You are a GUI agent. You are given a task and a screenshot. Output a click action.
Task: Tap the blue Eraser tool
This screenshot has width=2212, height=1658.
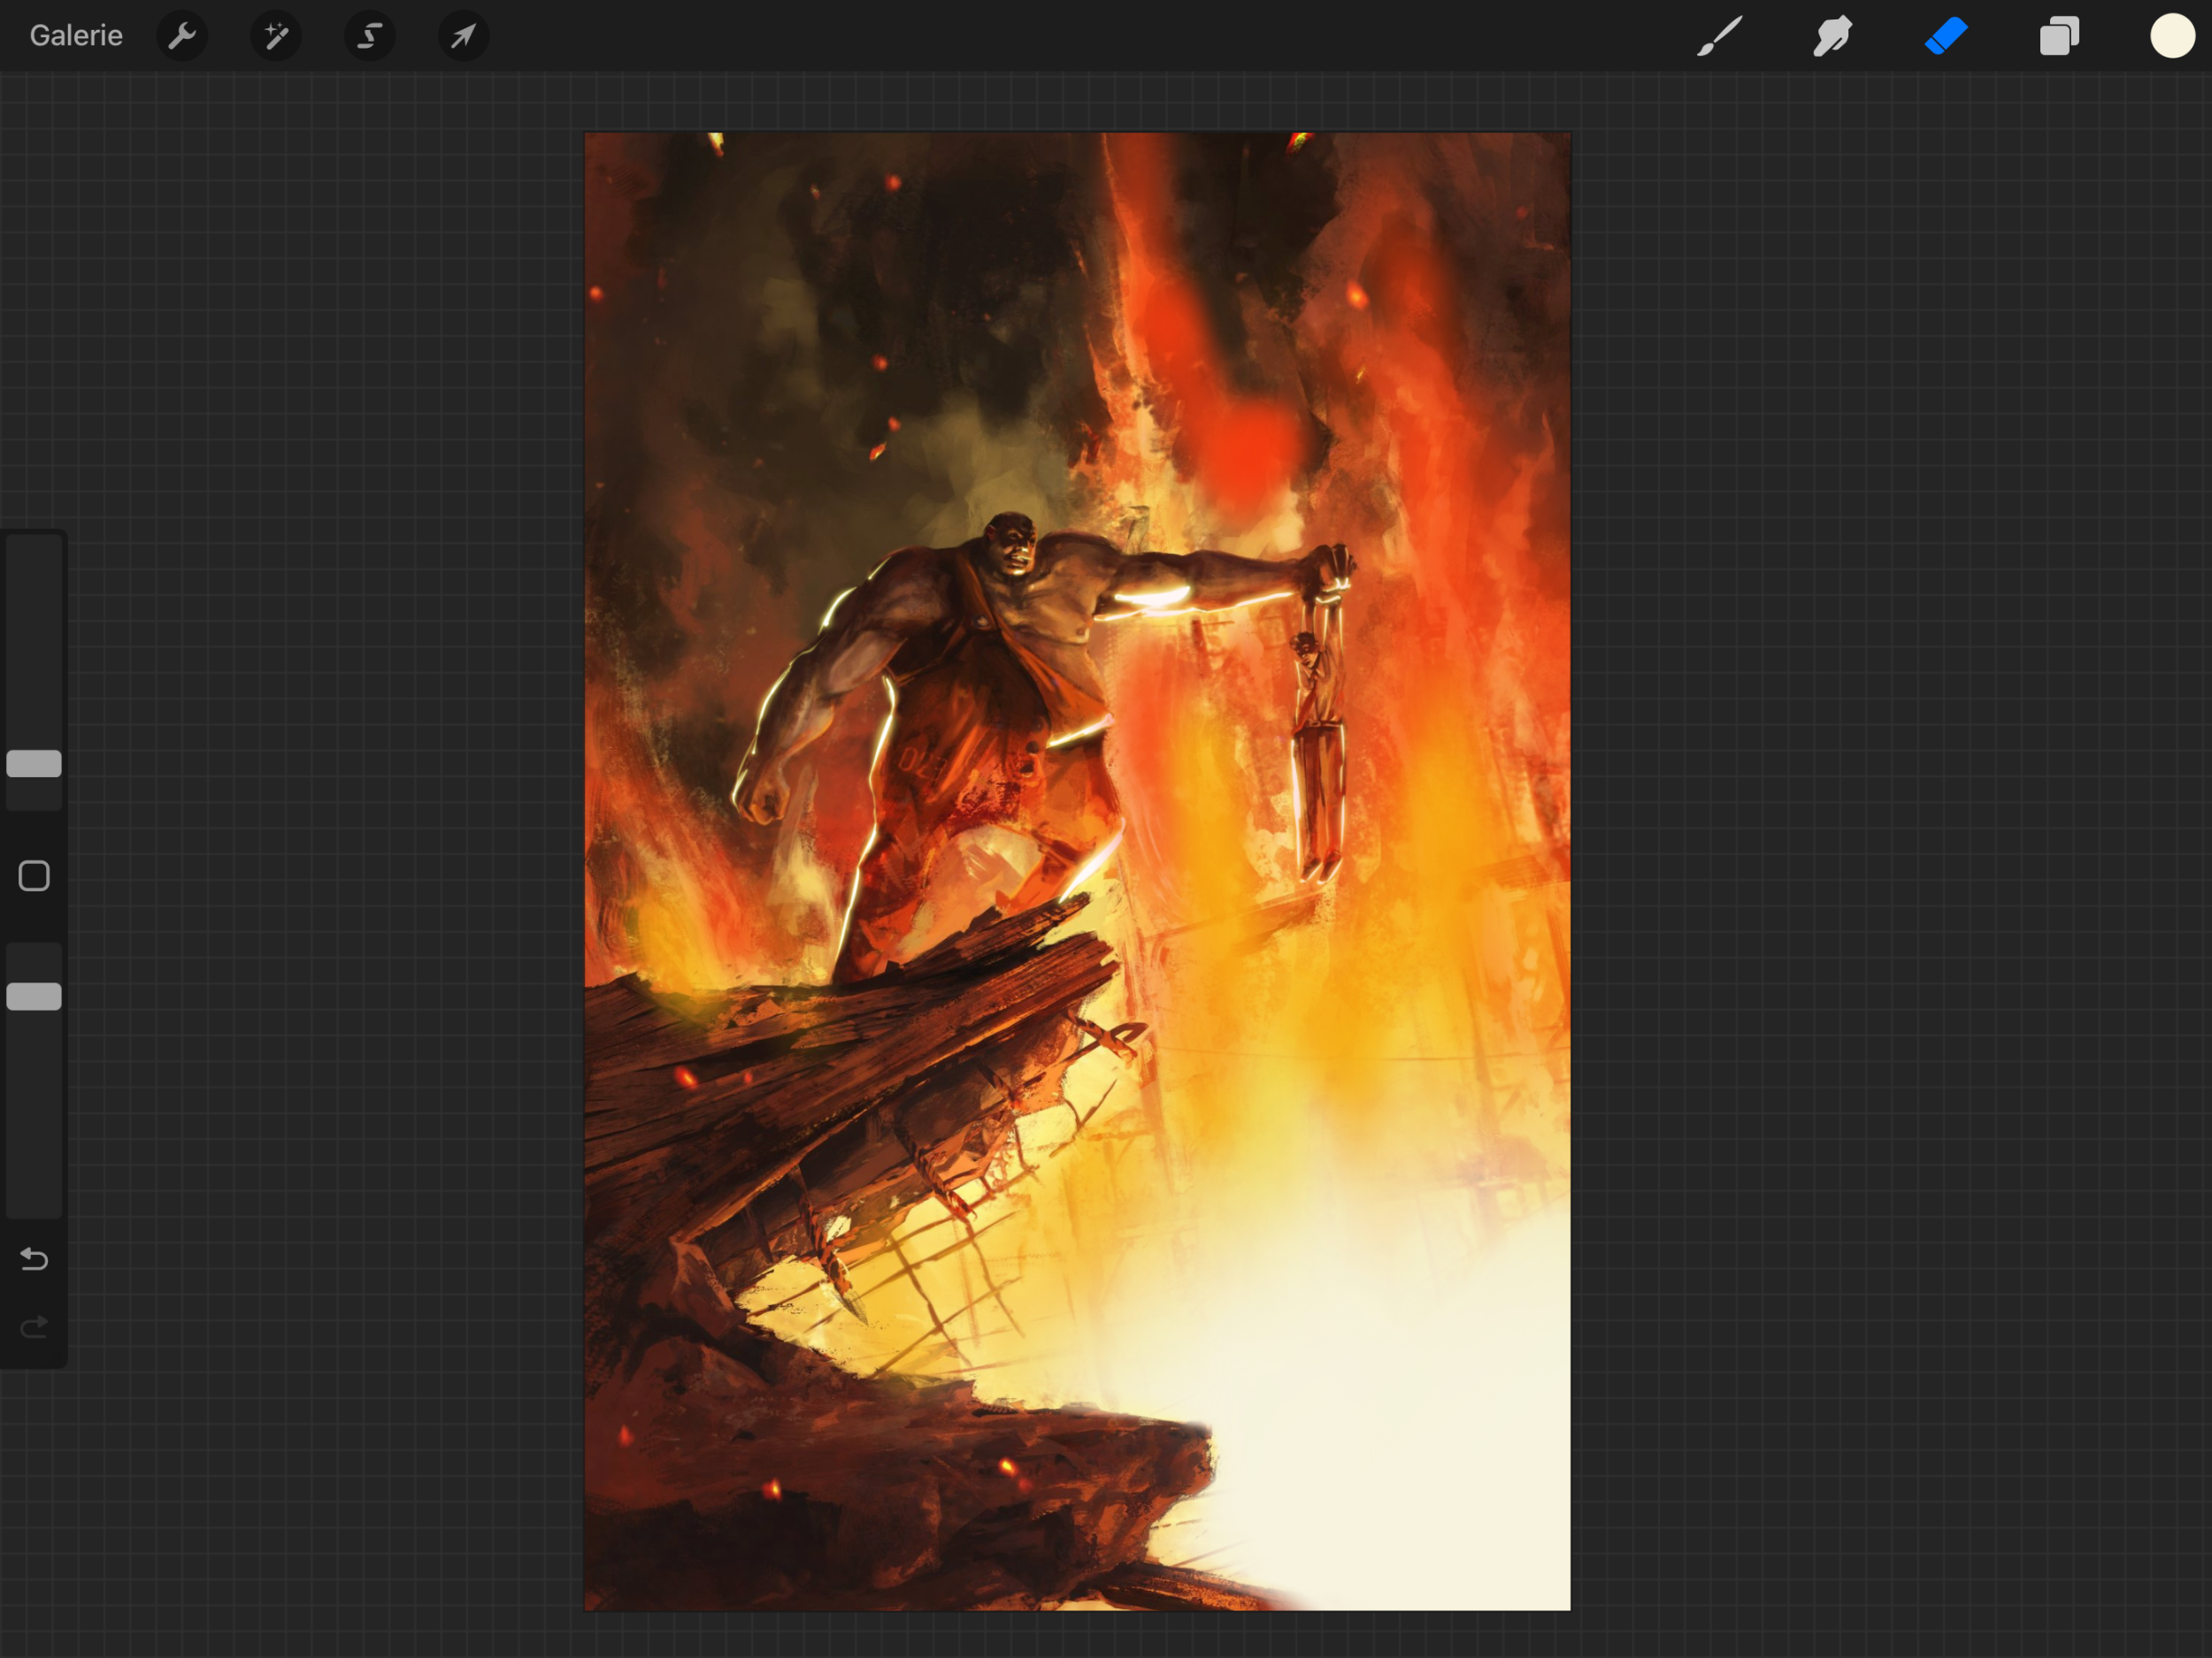pos(1945,37)
